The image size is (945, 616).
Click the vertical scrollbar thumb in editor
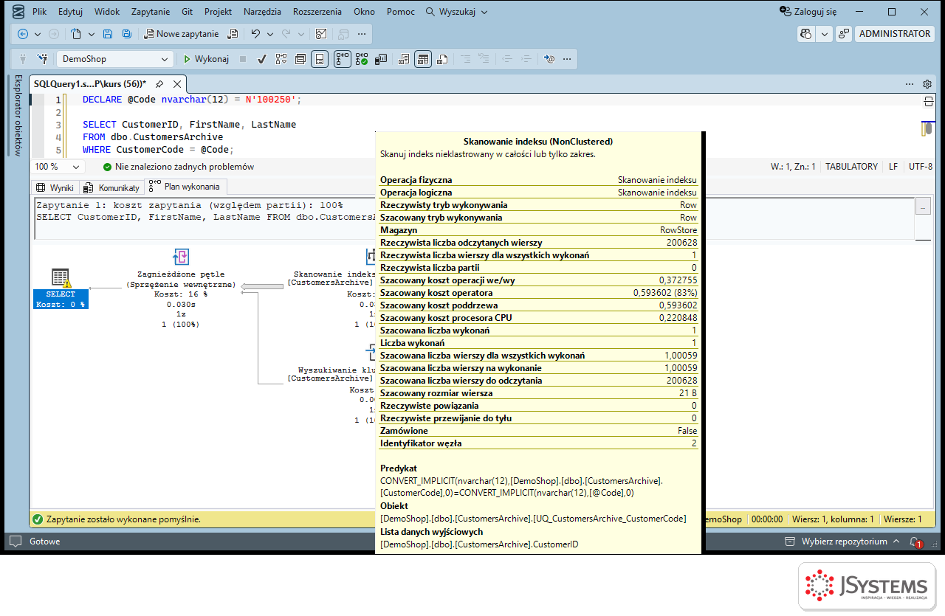[927, 129]
